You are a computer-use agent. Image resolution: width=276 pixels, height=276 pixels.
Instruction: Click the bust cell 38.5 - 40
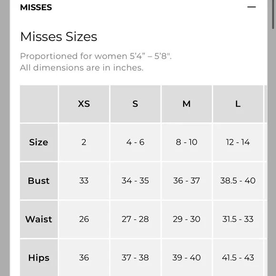(238, 181)
